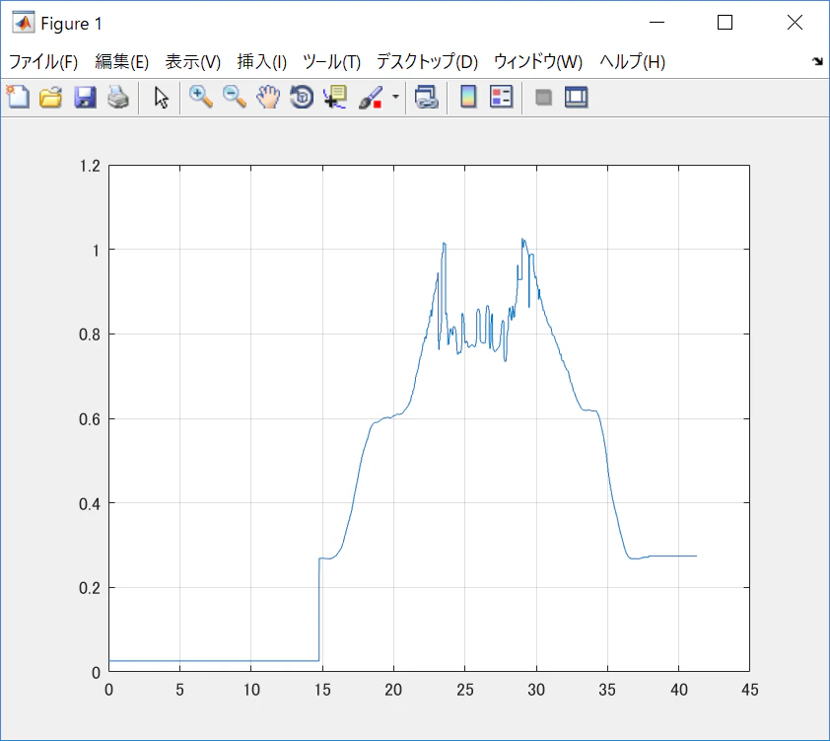Viewport: 830px width, 741px height.
Task: Open the 挿入(I) menu
Action: [x=262, y=62]
